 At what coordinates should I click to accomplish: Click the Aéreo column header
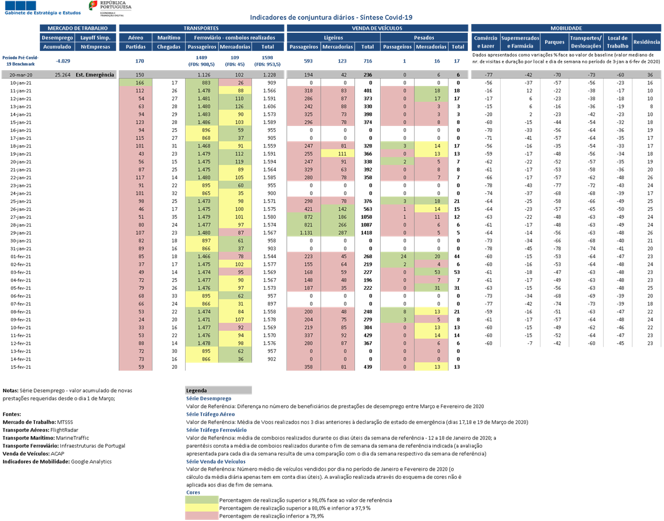[x=135, y=37]
